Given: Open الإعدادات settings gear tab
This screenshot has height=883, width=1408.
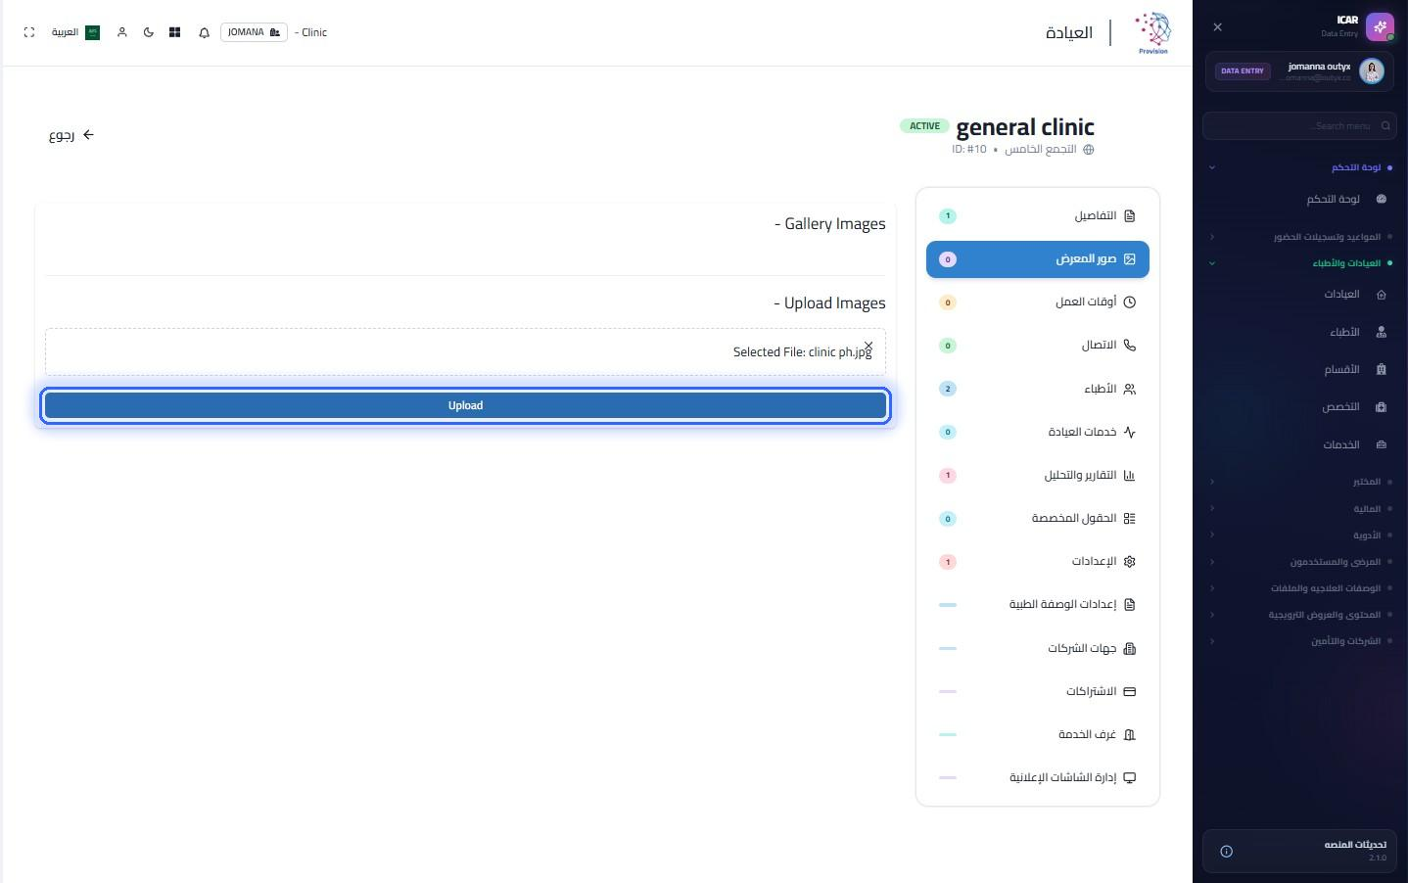Looking at the screenshot, I should coord(1038,562).
